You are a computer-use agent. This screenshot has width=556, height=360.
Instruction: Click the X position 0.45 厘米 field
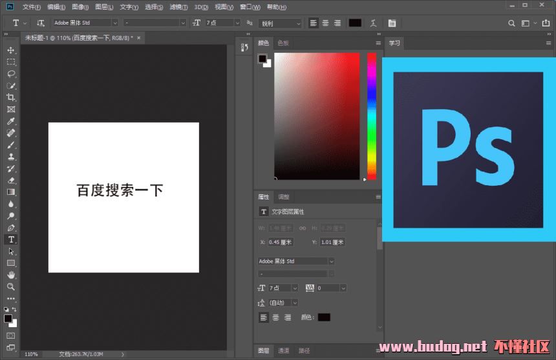(x=281, y=242)
